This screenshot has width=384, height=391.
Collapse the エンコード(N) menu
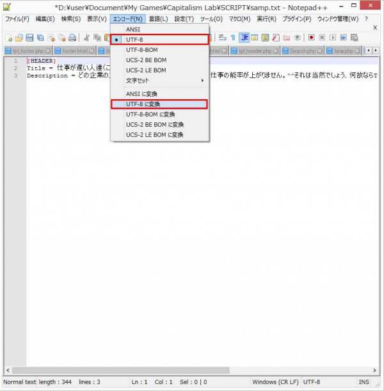pyautogui.click(x=127, y=19)
